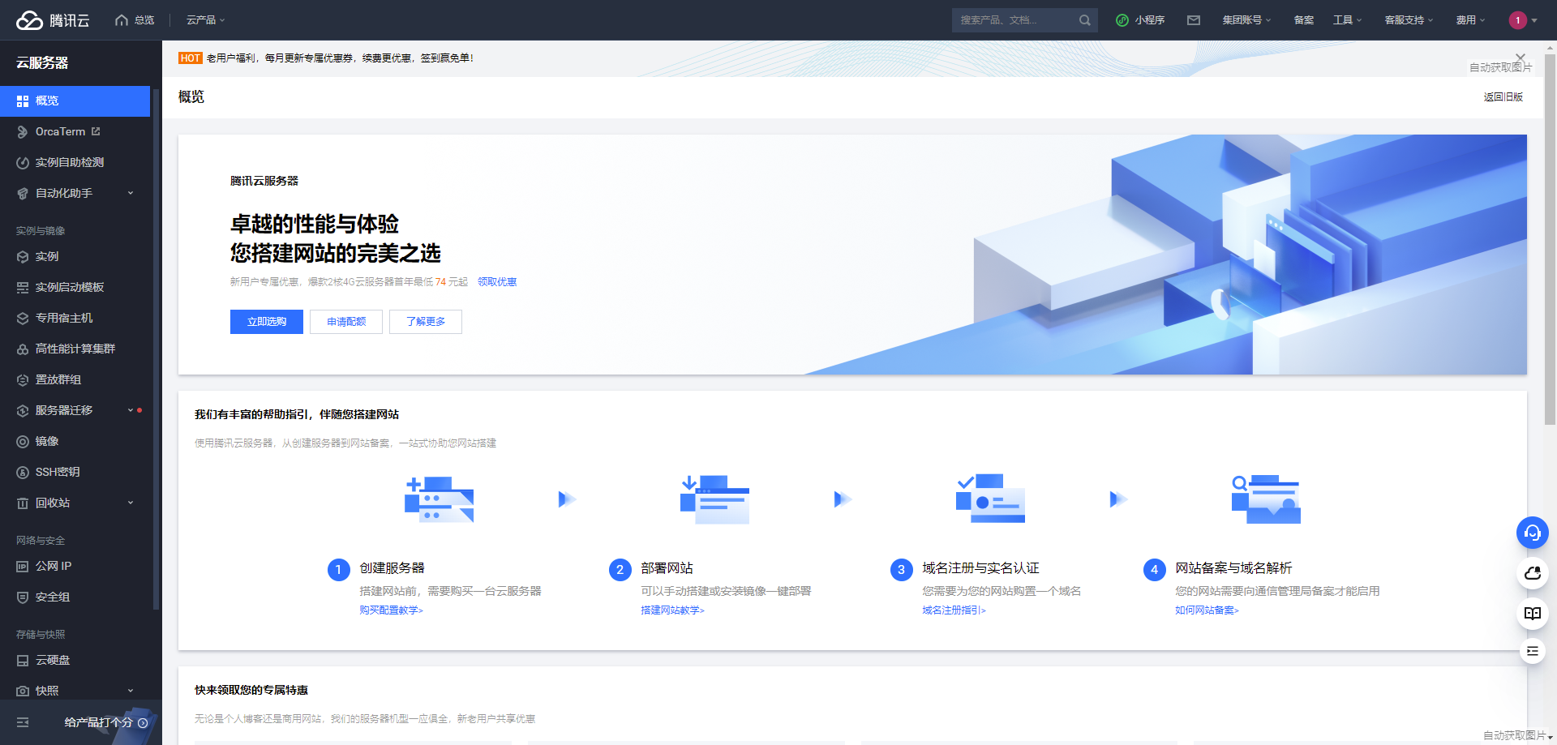Open the 领取优惠 link
This screenshot has height=745, width=1557.
(x=497, y=282)
